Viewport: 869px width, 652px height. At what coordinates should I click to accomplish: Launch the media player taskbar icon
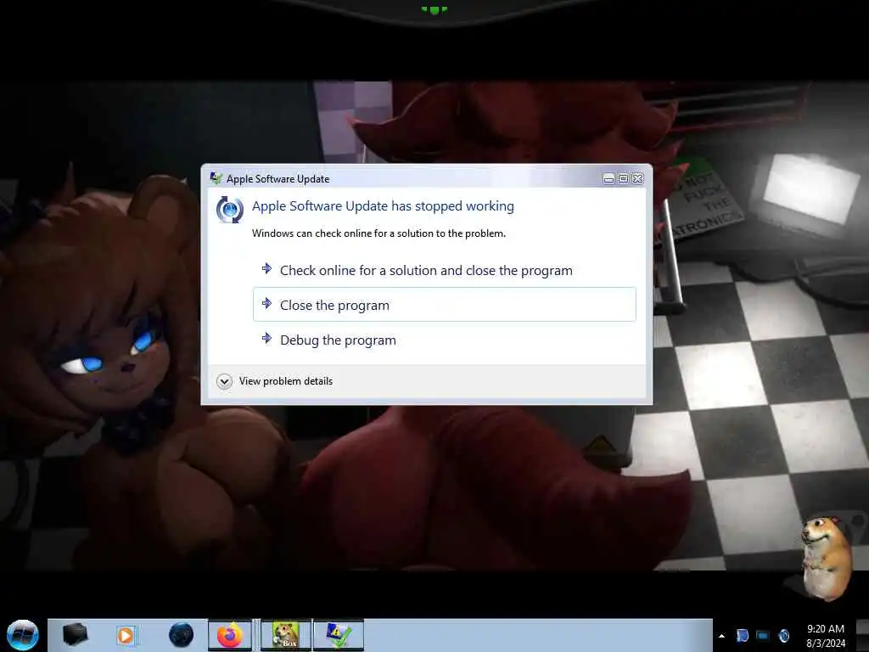pos(126,635)
